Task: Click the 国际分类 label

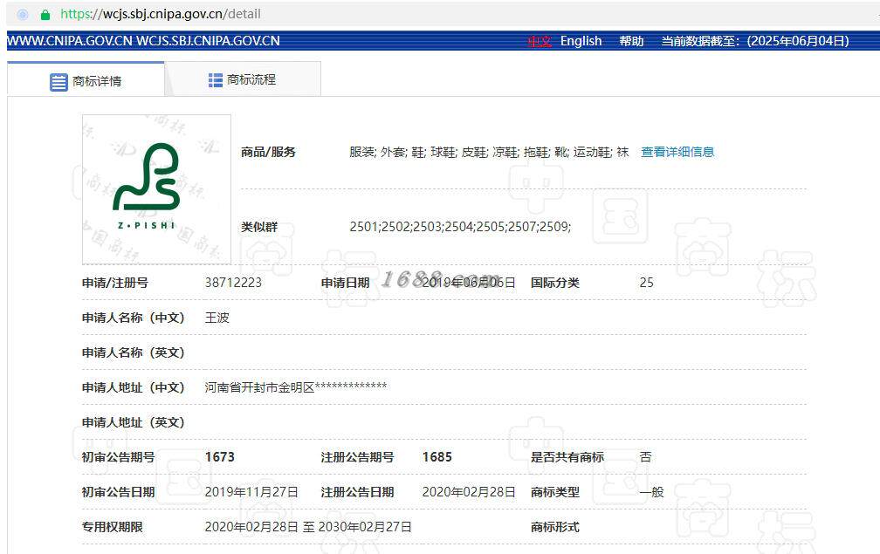Action: (x=555, y=283)
